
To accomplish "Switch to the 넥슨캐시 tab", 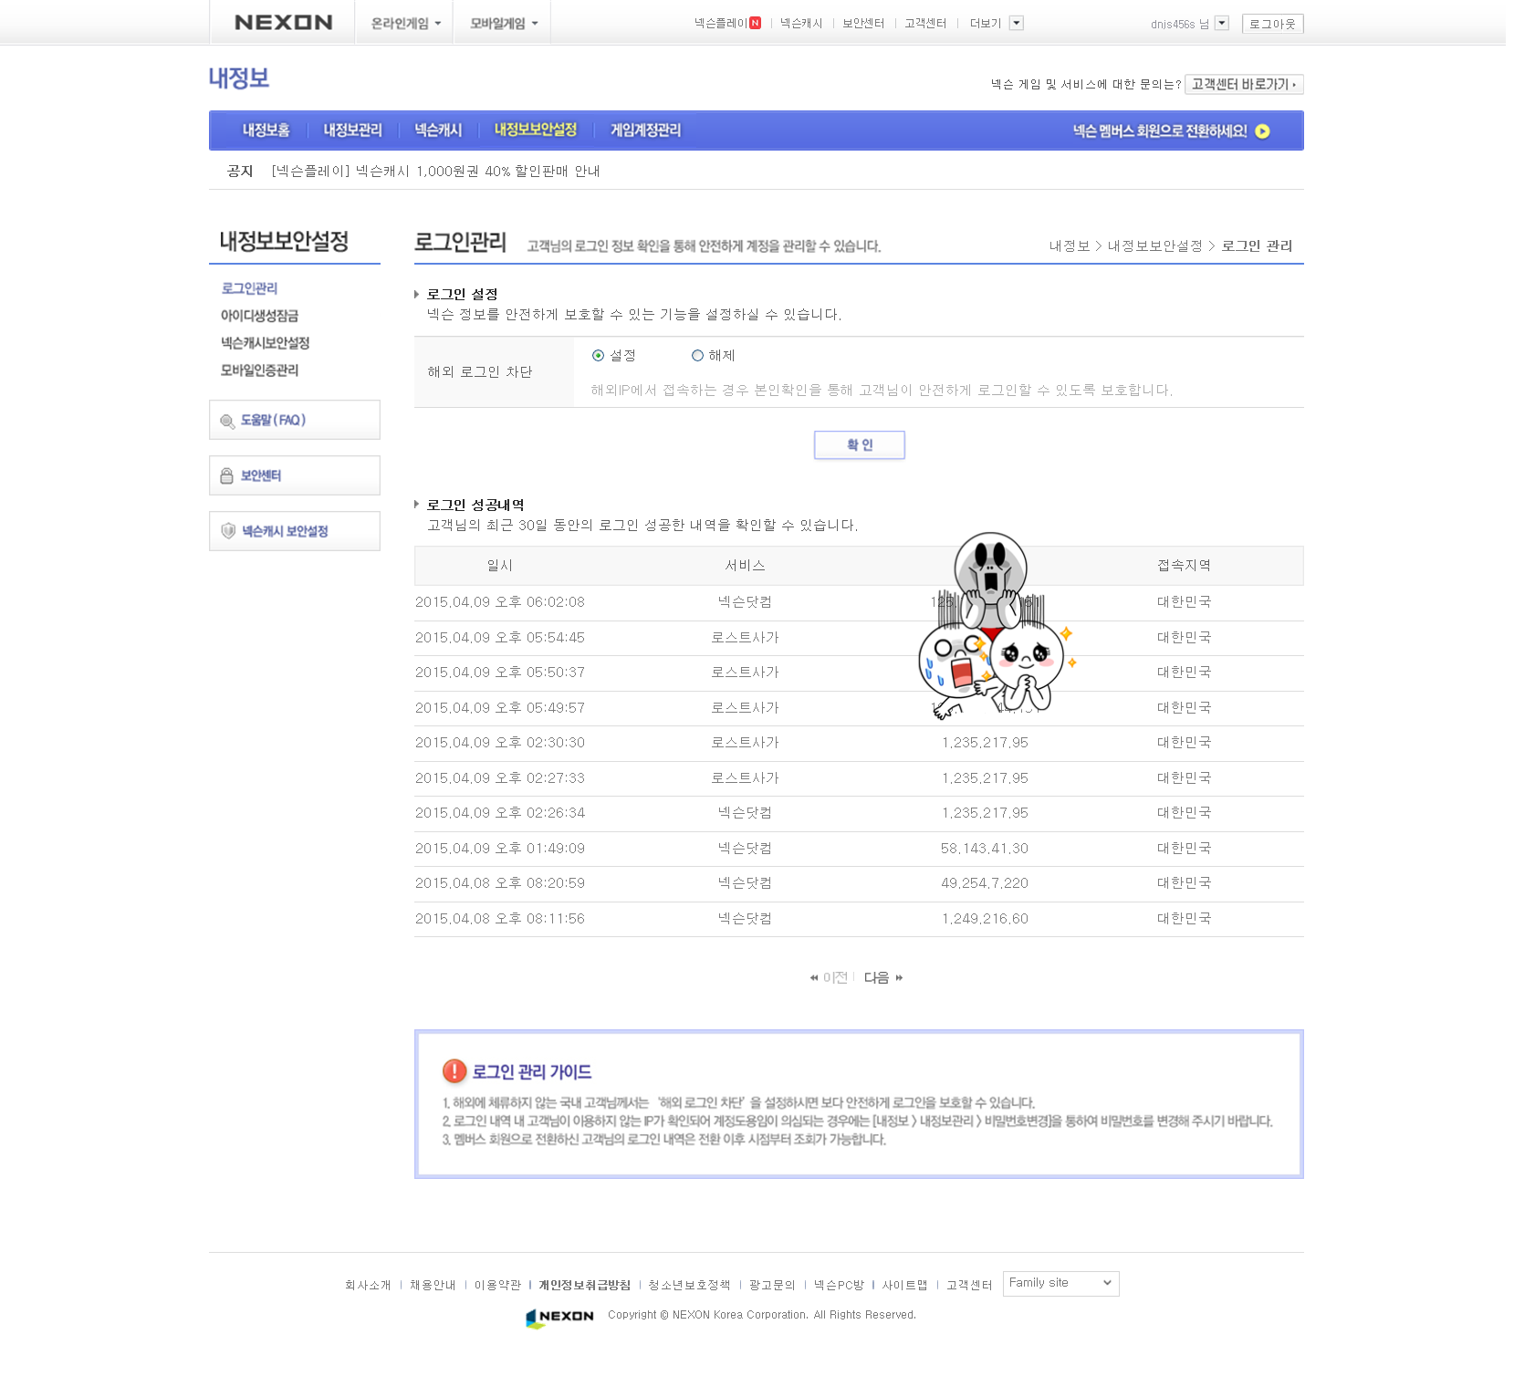I will click(x=438, y=130).
